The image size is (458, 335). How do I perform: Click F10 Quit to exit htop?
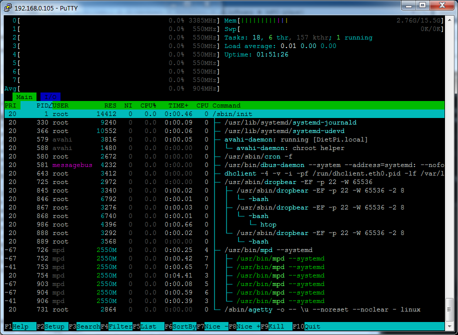click(312, 326)
